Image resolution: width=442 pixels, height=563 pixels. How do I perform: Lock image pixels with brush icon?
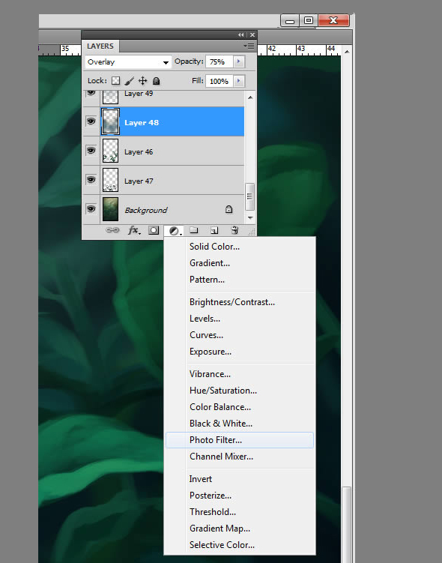(129, 81)
